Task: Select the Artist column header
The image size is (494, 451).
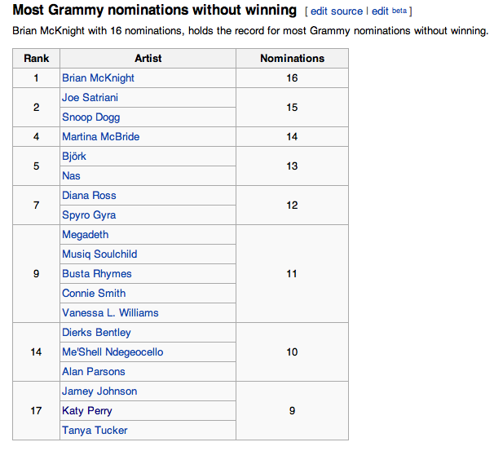Action: click(148, 58)
